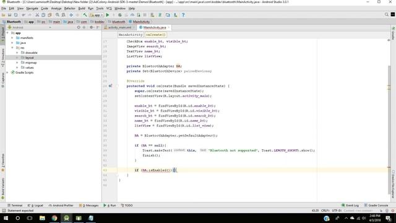Screen dimensions: 396x223
Task: Open the TODO tool window
Action: coord(127,205)
